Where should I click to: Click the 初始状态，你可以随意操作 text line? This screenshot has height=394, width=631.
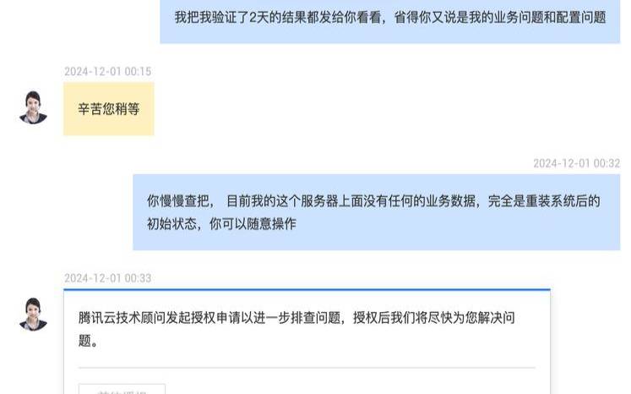click(x=221, y=223)
